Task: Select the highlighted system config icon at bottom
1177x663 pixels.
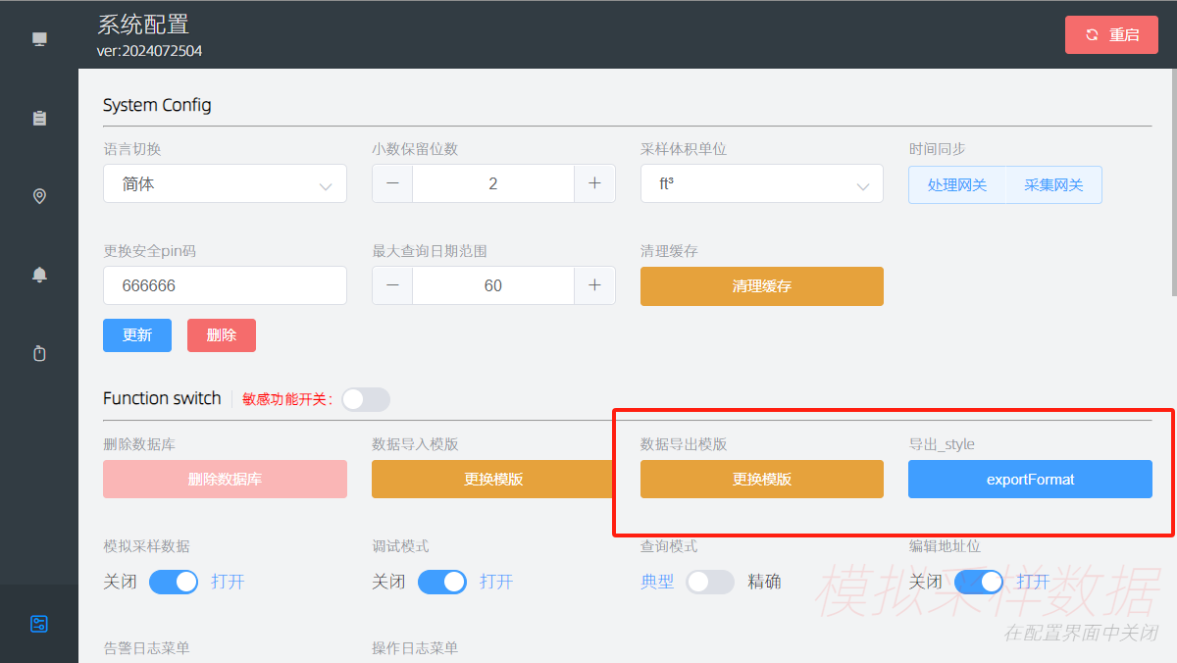Action: pyautogui.click(x=39, y=623)
